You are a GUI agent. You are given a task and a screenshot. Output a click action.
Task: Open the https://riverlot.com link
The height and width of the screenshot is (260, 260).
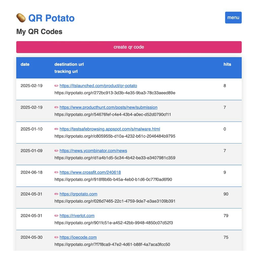[x=77, y=216]
